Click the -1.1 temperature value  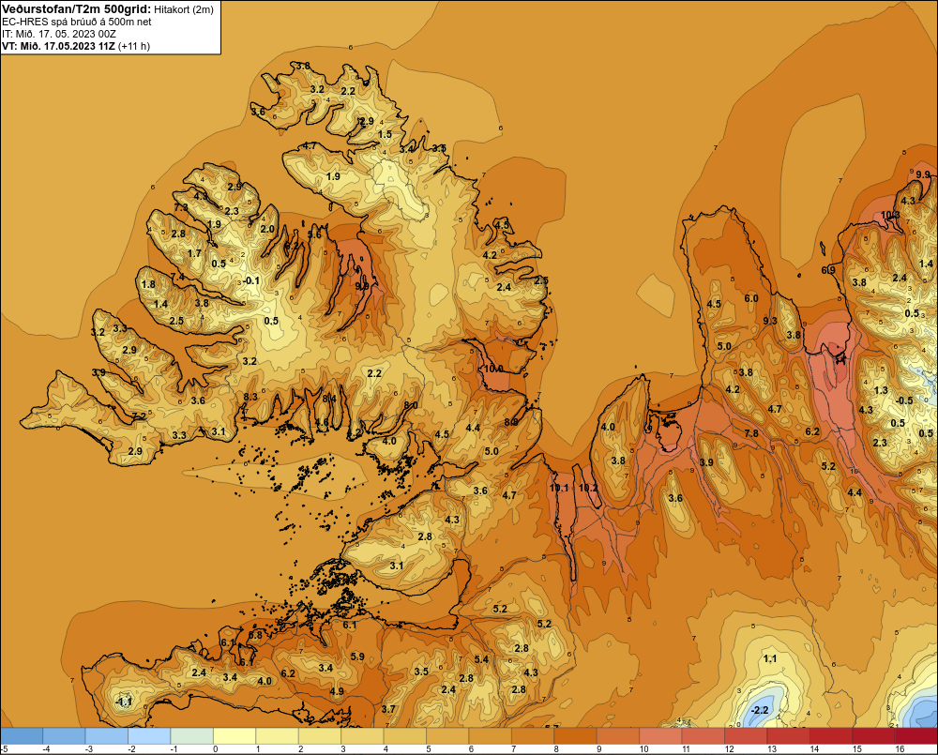pos(123,702)
